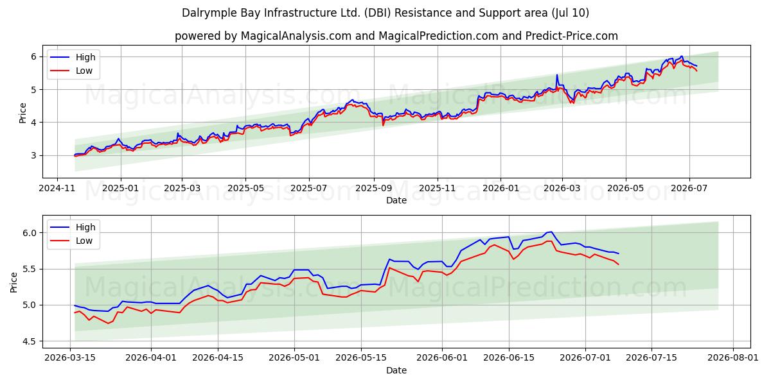Screen dimensions: 771x385
Task: Click top chart x-axis label 2025-11
Action: (437, 189)
